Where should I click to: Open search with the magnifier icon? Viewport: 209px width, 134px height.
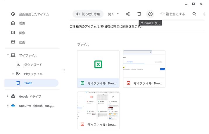point(194,14)
